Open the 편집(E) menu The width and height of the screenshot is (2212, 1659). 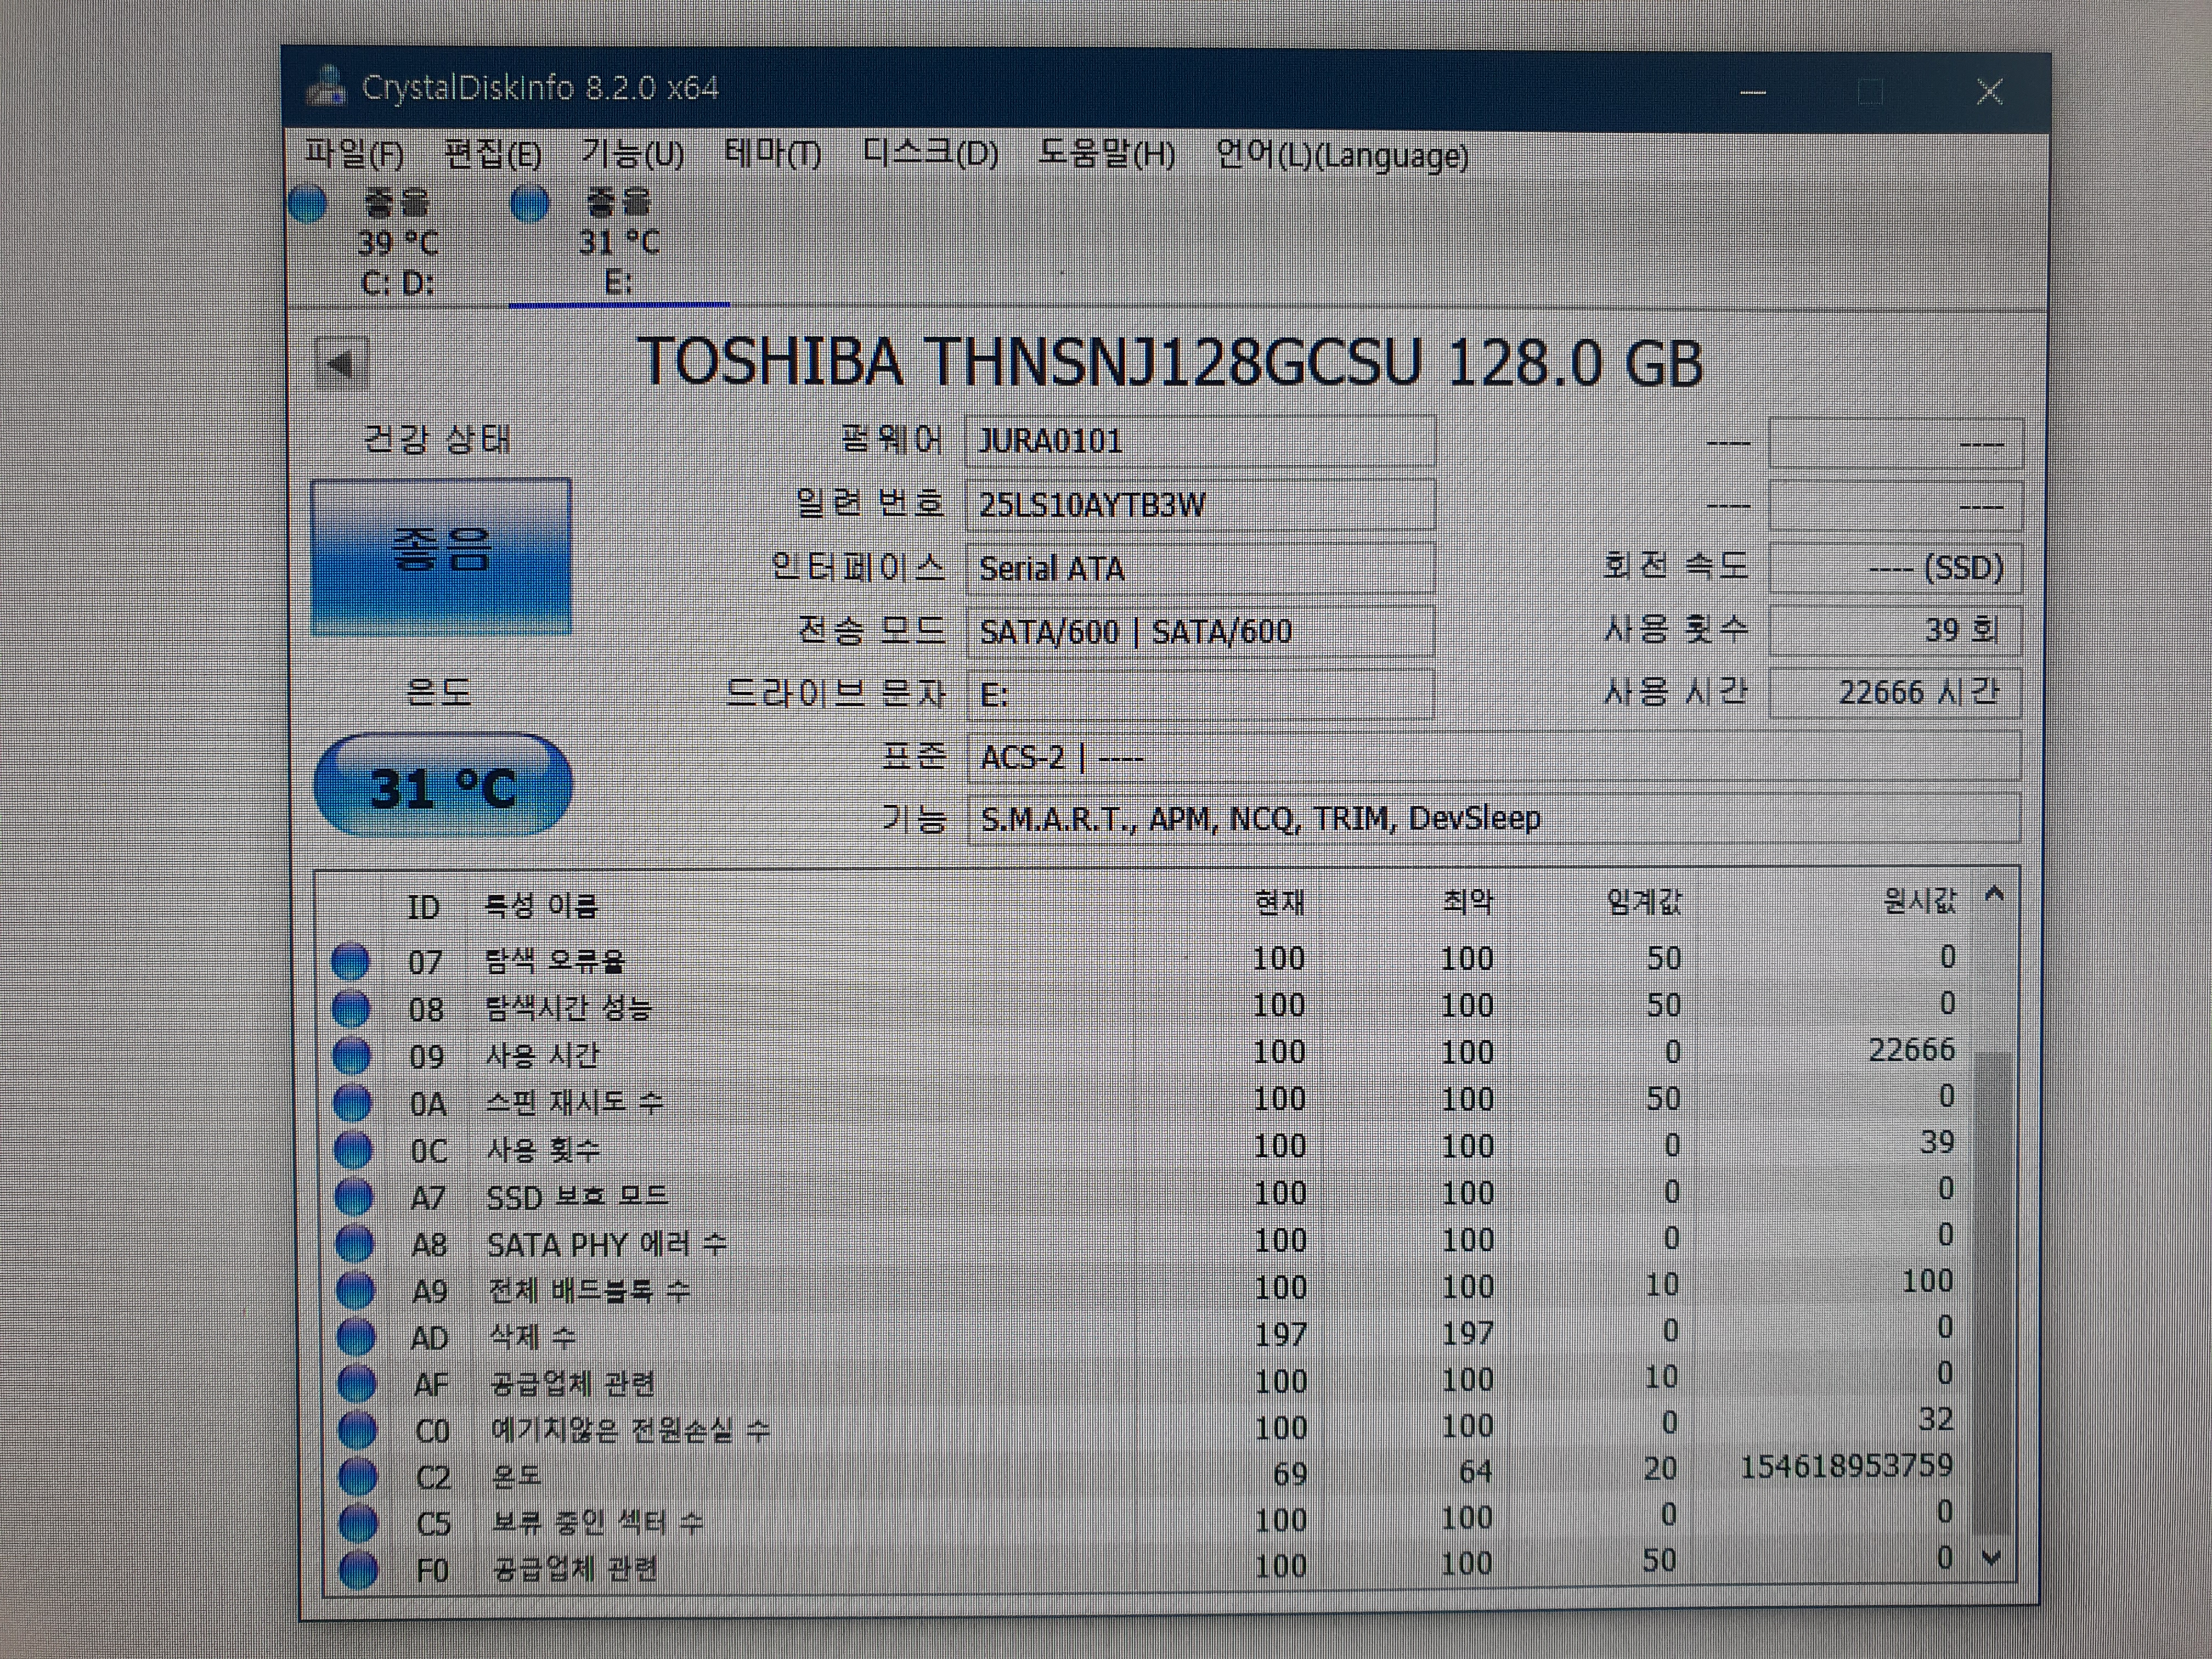(492, 154)
